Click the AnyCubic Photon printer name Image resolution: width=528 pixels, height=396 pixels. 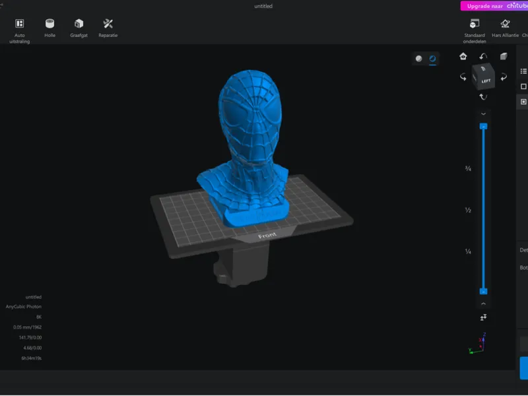point(24,307)
